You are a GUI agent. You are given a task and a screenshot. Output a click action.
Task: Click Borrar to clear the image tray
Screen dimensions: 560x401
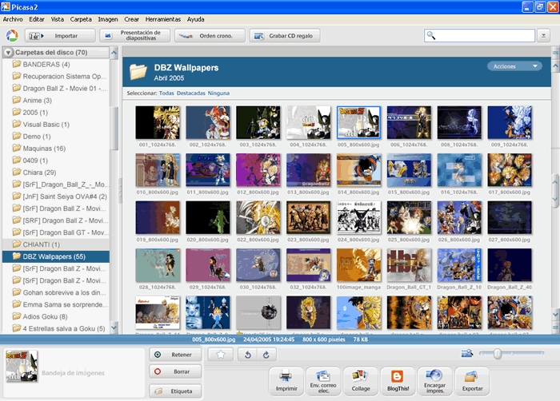tap(175, 371)
